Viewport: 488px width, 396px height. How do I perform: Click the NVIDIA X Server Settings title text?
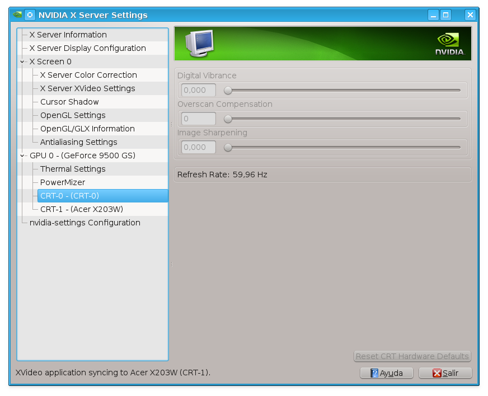click(x=93, y=15)
